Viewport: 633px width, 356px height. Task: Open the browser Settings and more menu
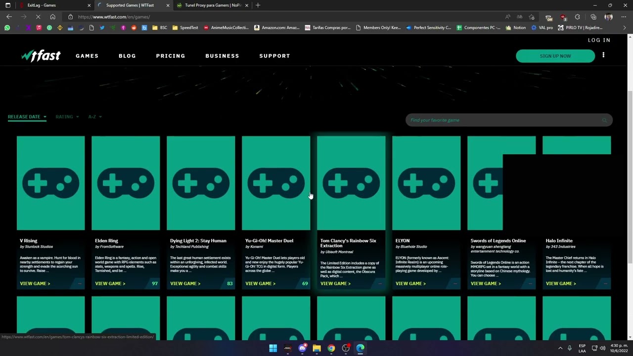coord(623,17)
